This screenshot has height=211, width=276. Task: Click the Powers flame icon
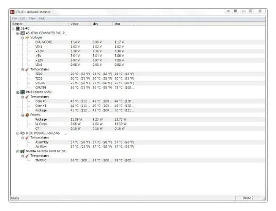pos(27,115)
